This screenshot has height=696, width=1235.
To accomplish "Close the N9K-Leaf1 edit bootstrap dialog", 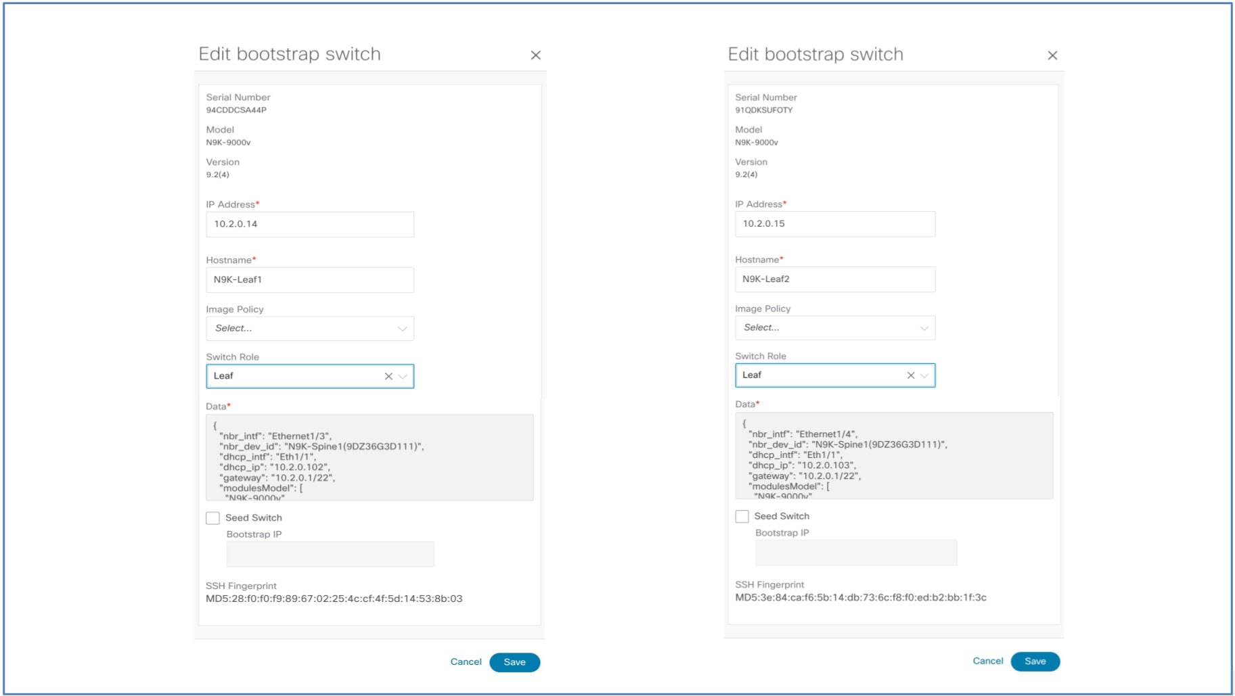I will pos(537,55).
